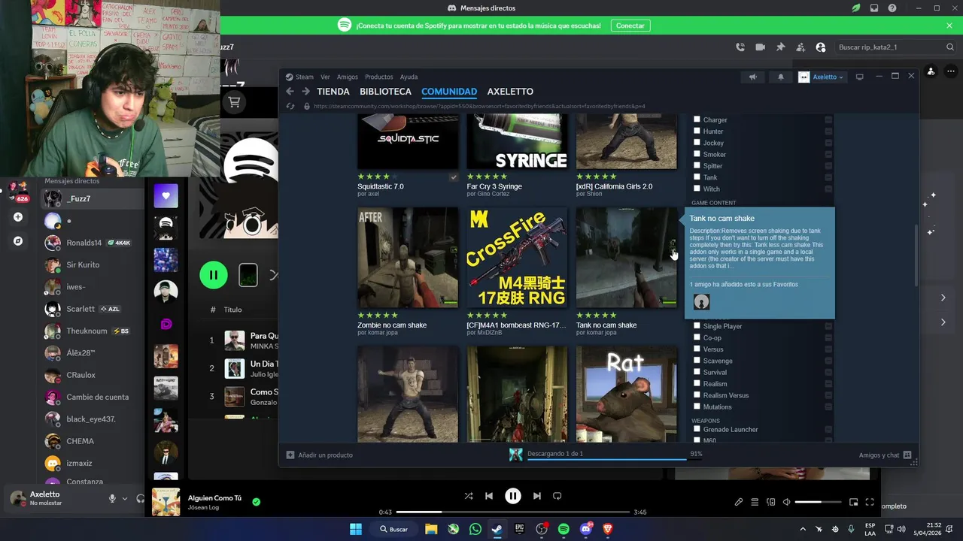Screen dimensions: 963x541
Task: Open the Ver menu in Steam
Action: pos(325,77)
